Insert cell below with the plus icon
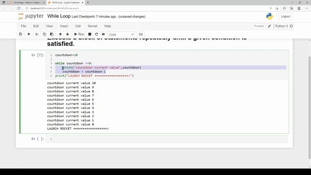Screen dimensions: 311x175 coord(29,35)
